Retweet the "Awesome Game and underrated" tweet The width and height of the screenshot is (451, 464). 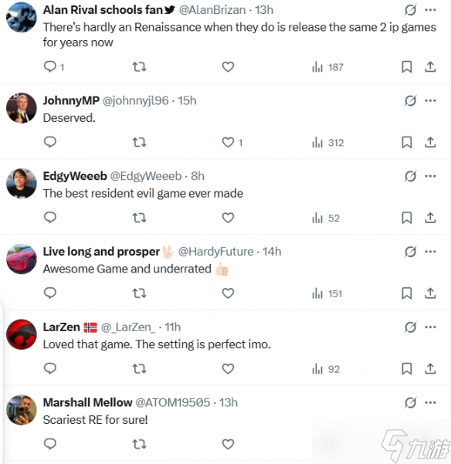139,293
